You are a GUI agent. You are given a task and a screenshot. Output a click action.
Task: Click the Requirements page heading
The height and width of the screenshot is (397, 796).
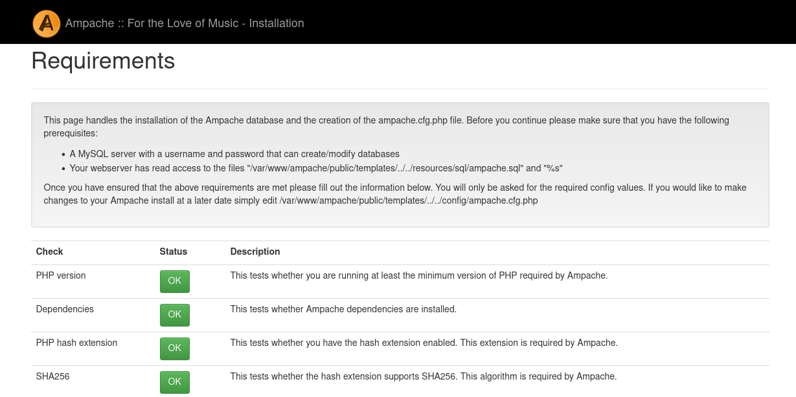click(x=103, y=61)
